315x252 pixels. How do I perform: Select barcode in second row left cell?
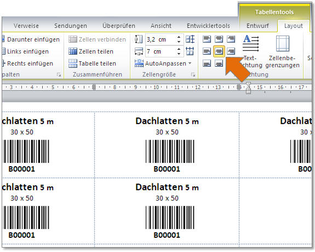[26, 218]
